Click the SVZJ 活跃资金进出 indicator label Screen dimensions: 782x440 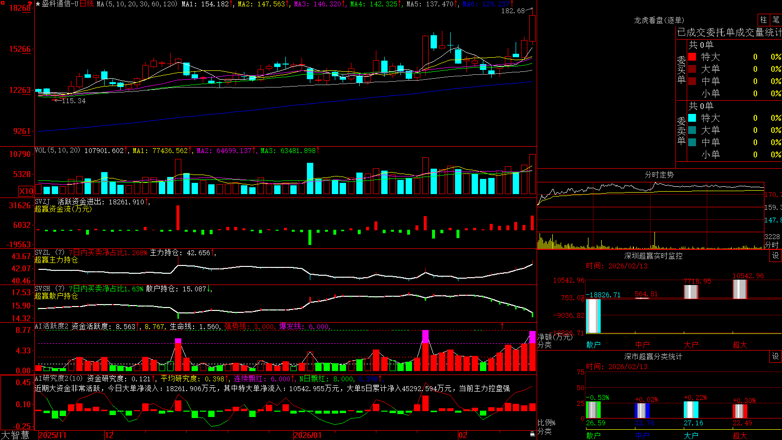[69, 201]
